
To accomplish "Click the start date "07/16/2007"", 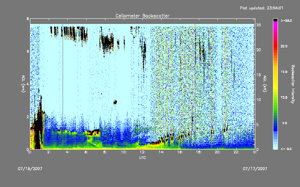I will pyautogui.click(x=30, y=169).
